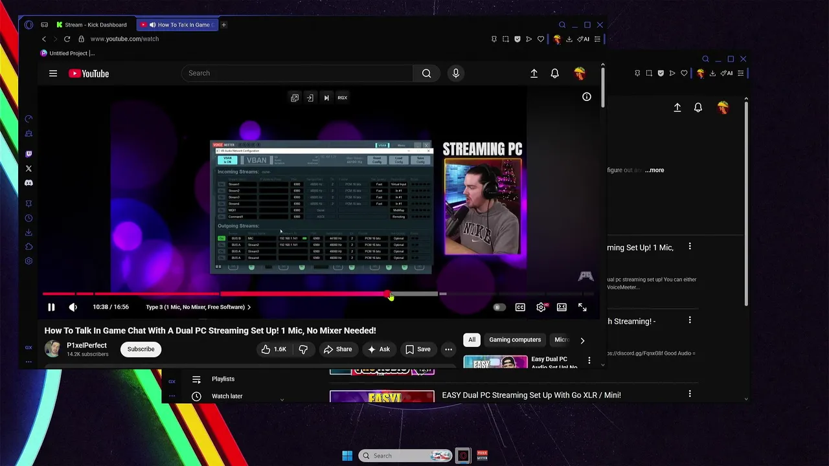The image size is (829, 466).
Task: Open options for Easy Dual PC video
Action: point(589,361)
